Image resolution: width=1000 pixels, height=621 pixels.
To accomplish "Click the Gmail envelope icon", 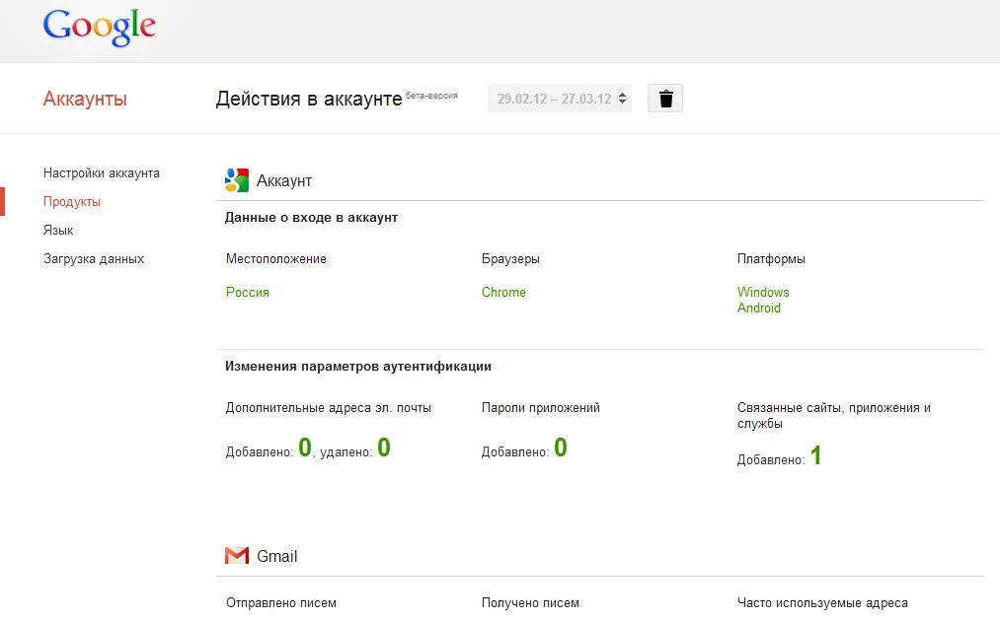I will click(237, 555).
